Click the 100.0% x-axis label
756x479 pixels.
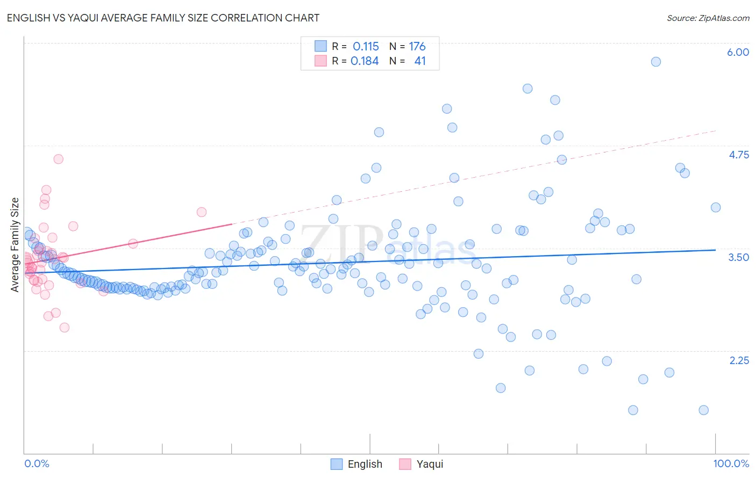731,463
